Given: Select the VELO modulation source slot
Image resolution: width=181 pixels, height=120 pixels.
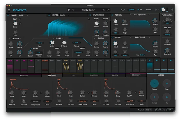Looking at the screenshot, I should click(10, 66).
